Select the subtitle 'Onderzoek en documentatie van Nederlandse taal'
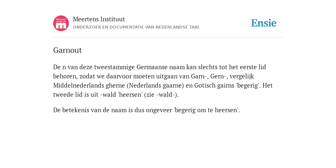Screen dimensions: 336x168 point(136,27)
